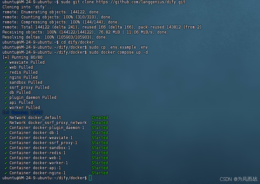Image resolution: width=260 pixels, height=184 pixels.
Task: Click 'Container docker-db-1' text
Action: pyautogui.click(x=34, y=133)
